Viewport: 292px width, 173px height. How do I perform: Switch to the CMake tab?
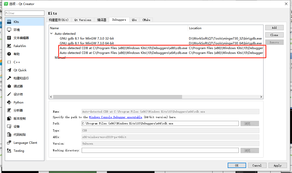point(146,20)
